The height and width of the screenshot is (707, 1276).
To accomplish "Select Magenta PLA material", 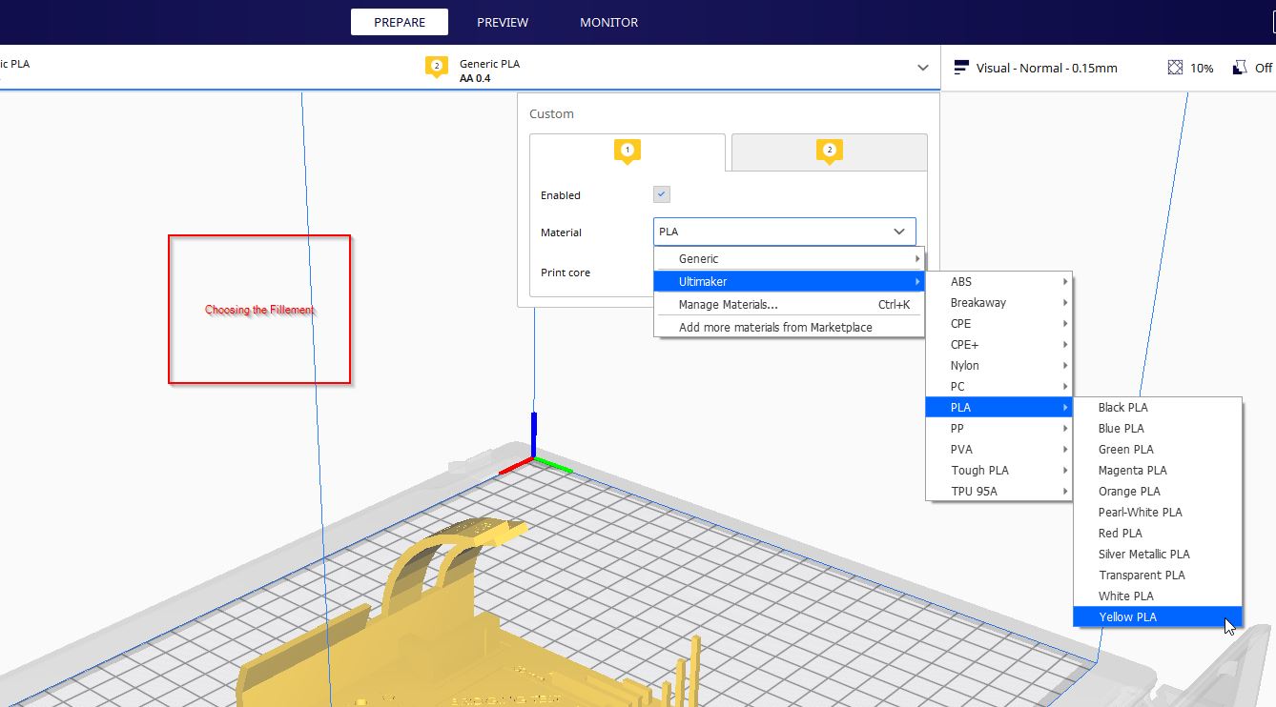I will [x=1158, y=470].
